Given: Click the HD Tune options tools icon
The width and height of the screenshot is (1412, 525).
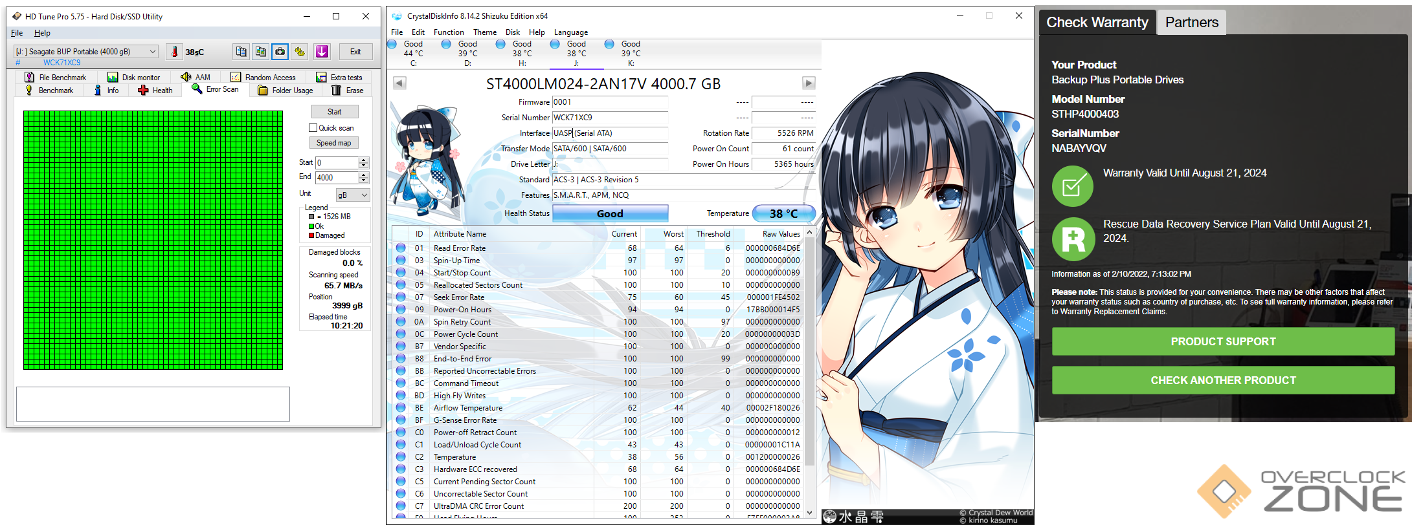Looking at the screenshot, I should 299,52.
